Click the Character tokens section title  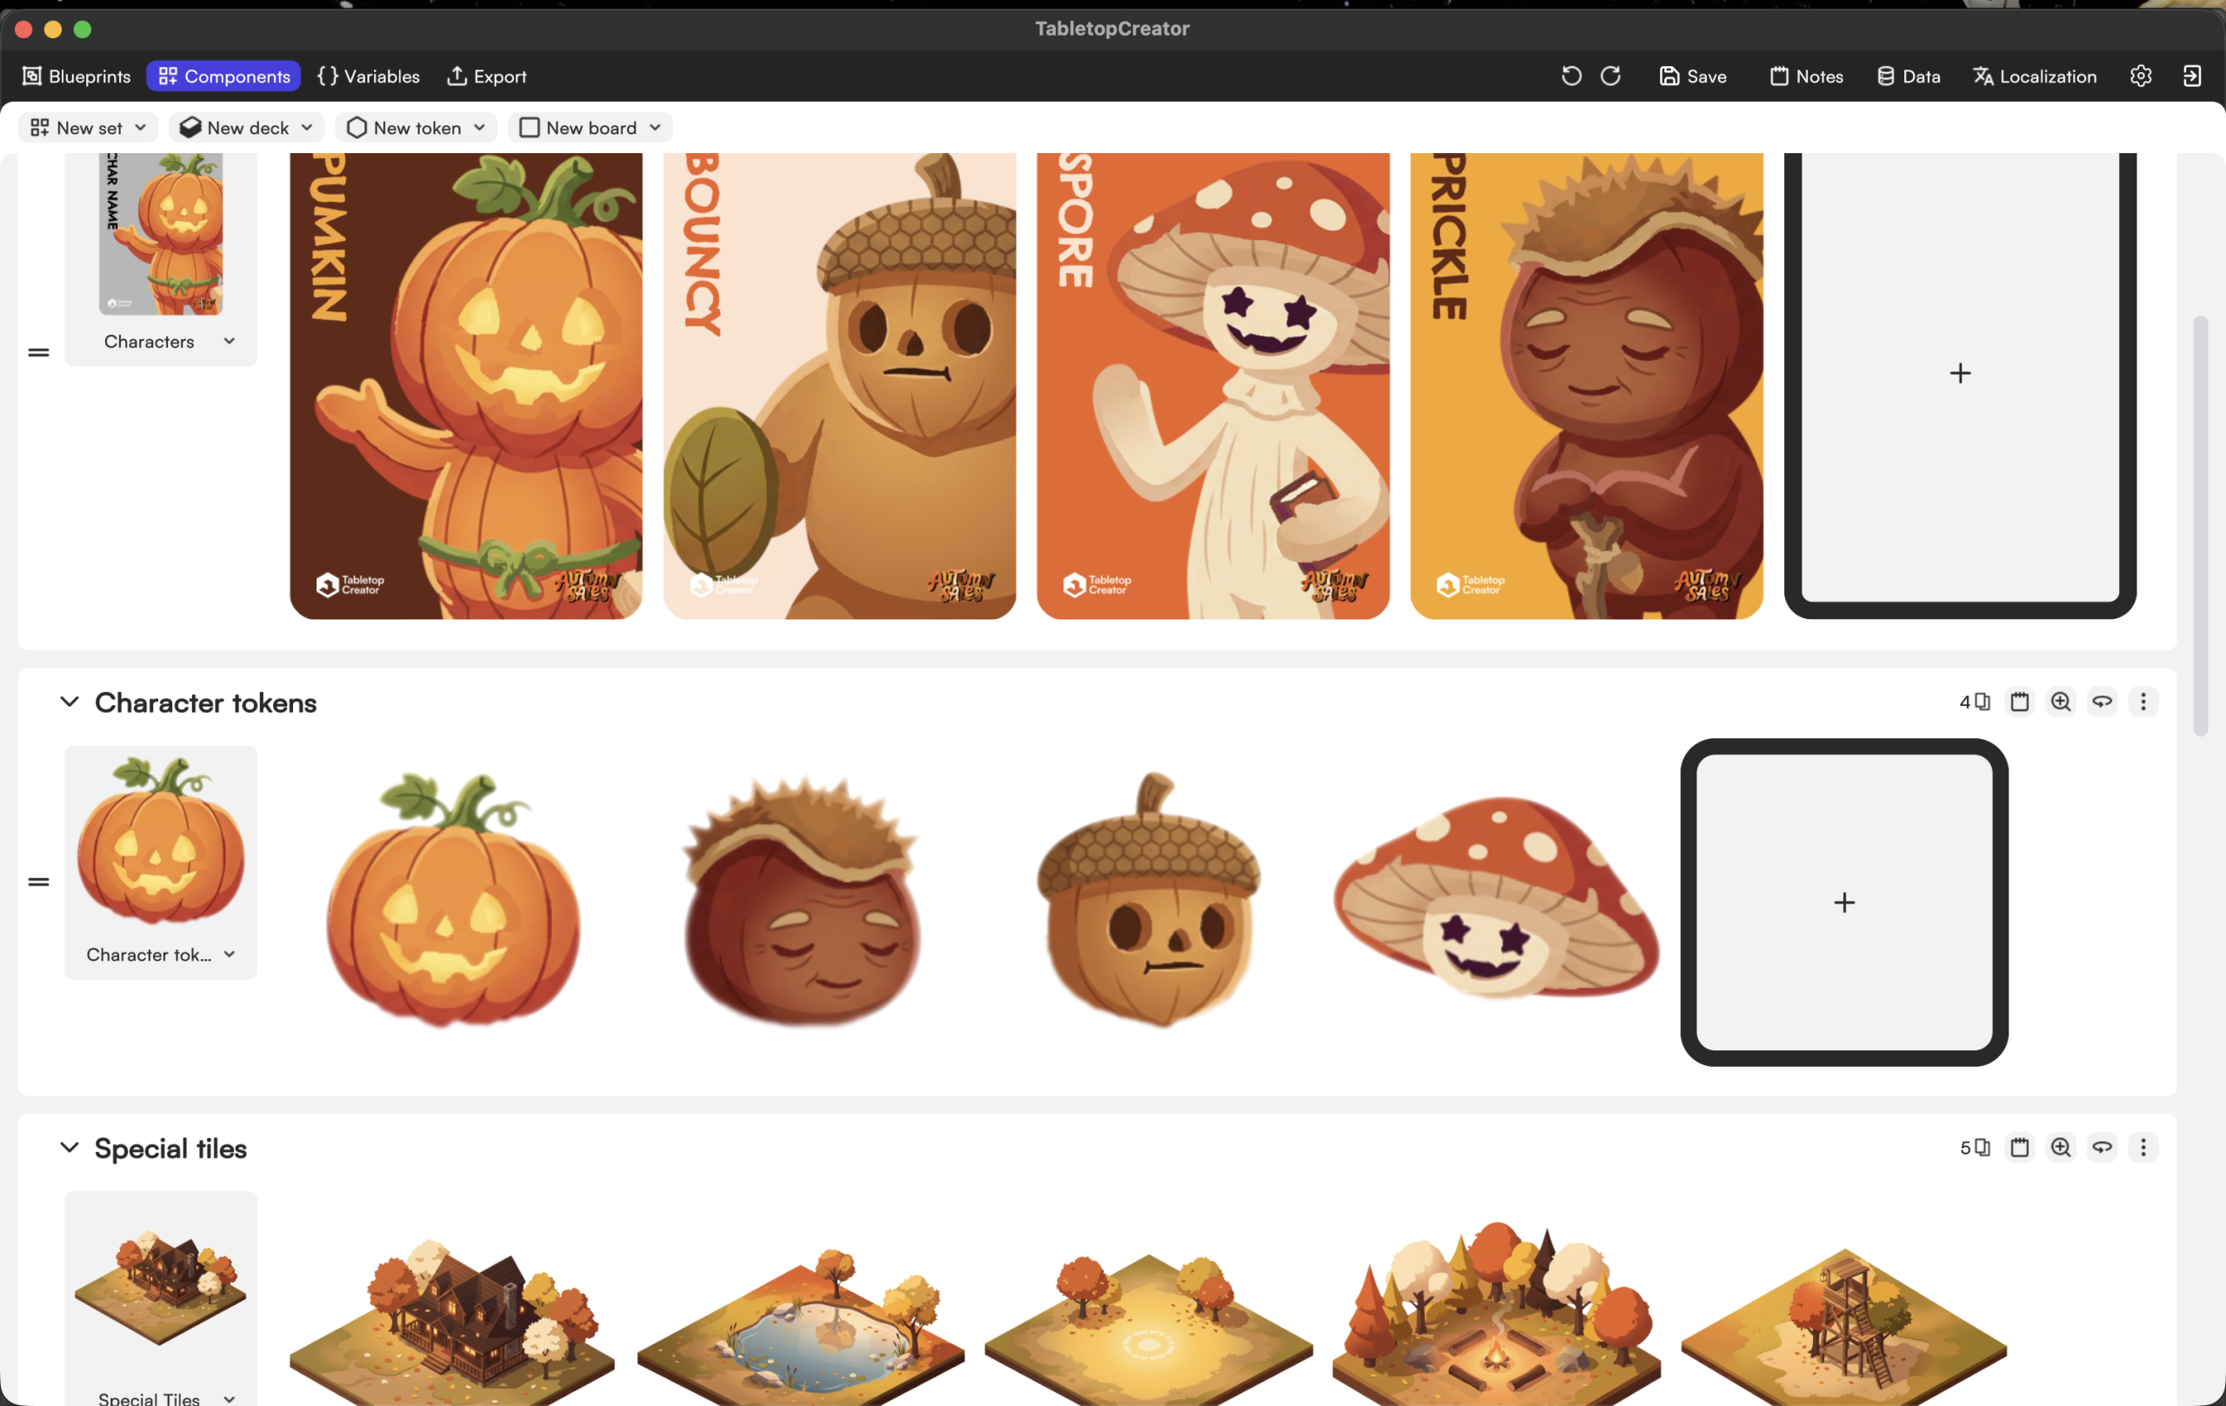[x=205, y=703]
